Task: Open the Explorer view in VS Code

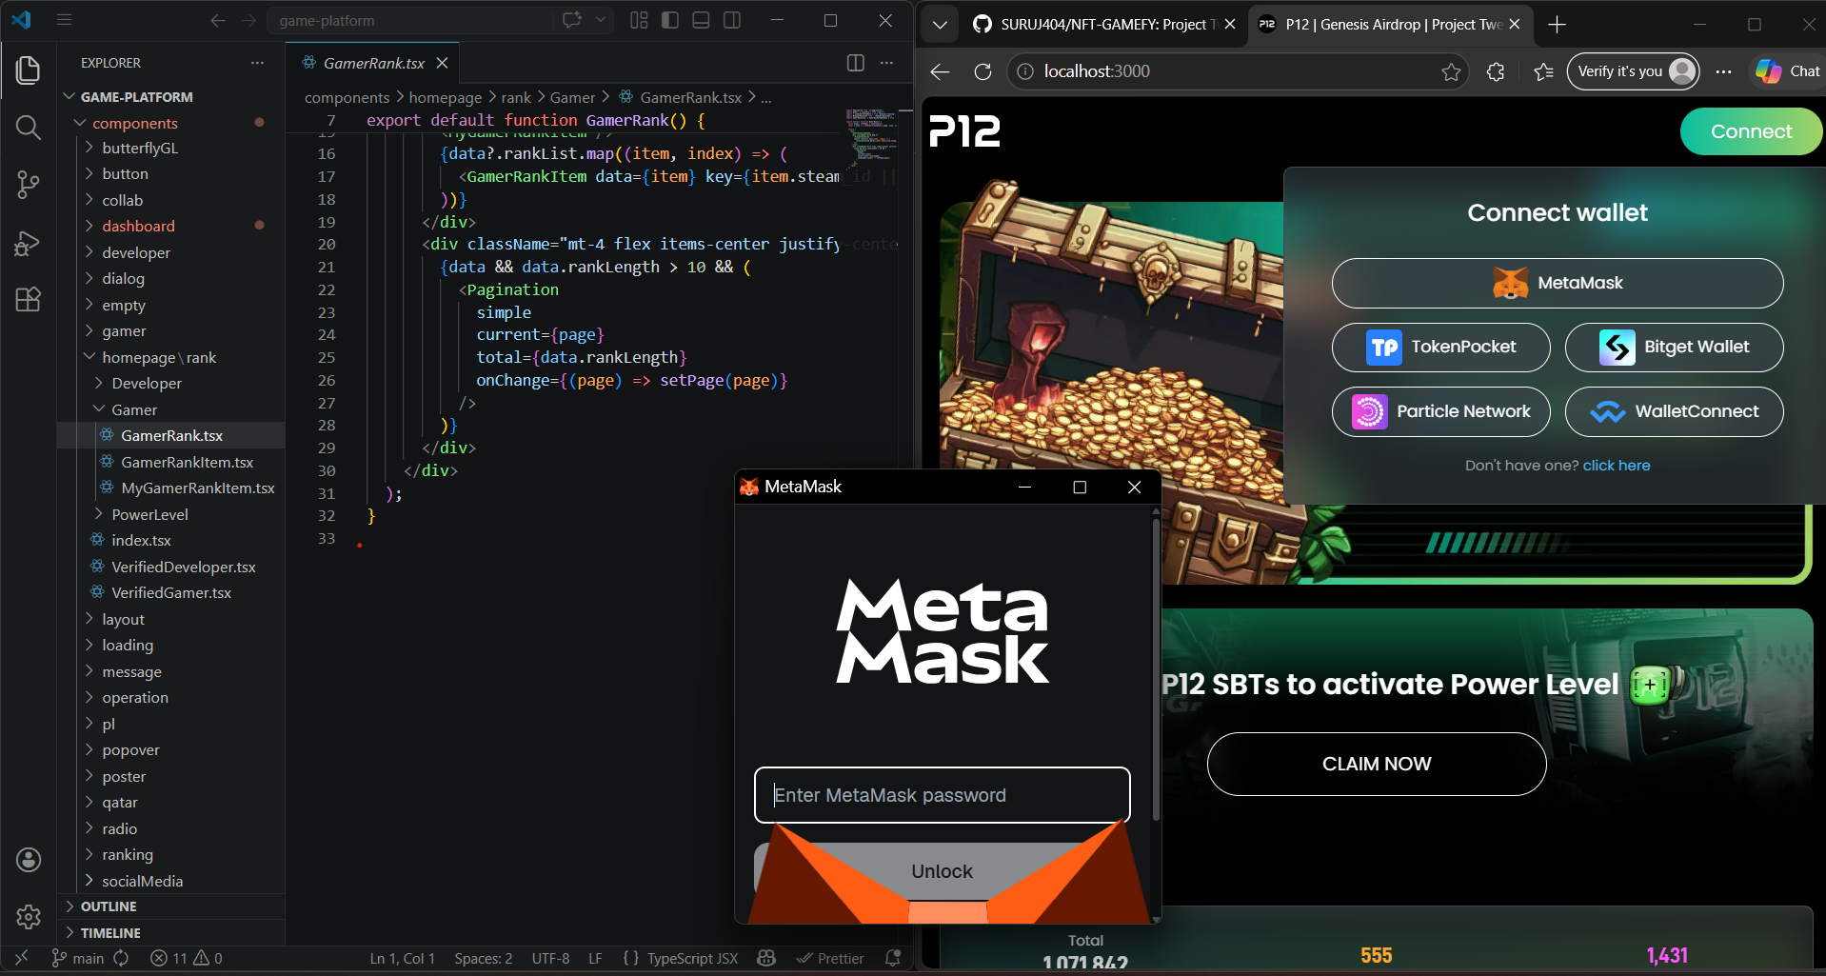Action: [x=29, y=70]
